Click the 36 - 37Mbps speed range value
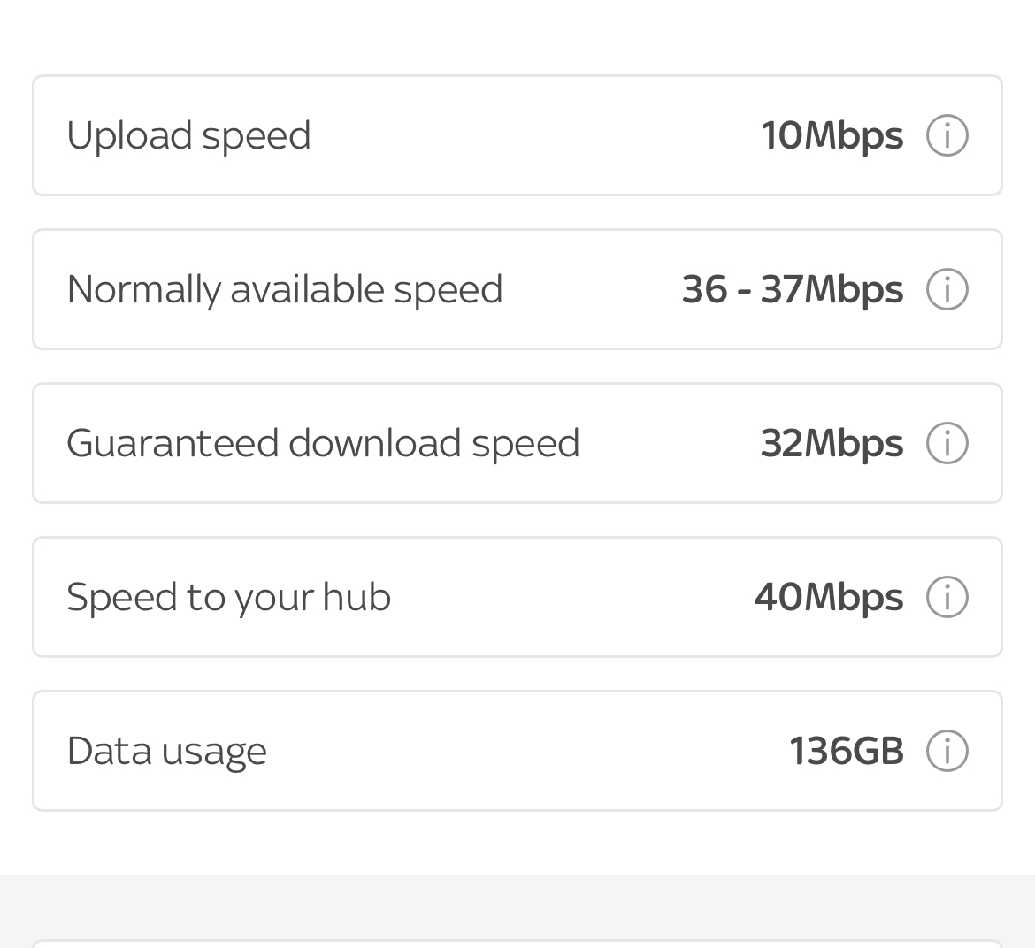 click(792, 289)
